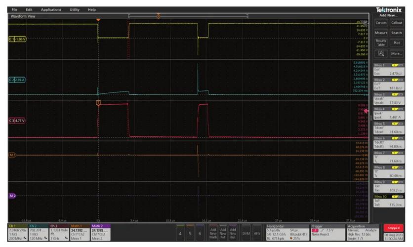Open the Edit menu
The image size is (413, 247).
click(29, 9)
